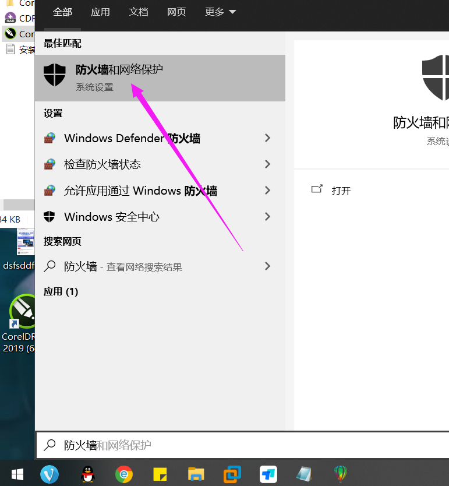The height and width of the screenshot is (486, 449).
Task: Click the magnifier icon in the search box
Action: (50, 445)
